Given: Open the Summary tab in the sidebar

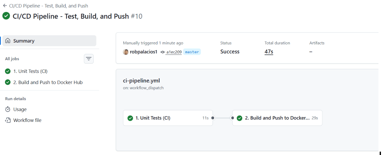Looking at the screenshot, I should coord(24,41).
